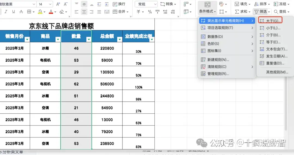Choose 管理规则 from the menu
The height and width of the screenshot is (155, 294).
[x=227, y=74]
